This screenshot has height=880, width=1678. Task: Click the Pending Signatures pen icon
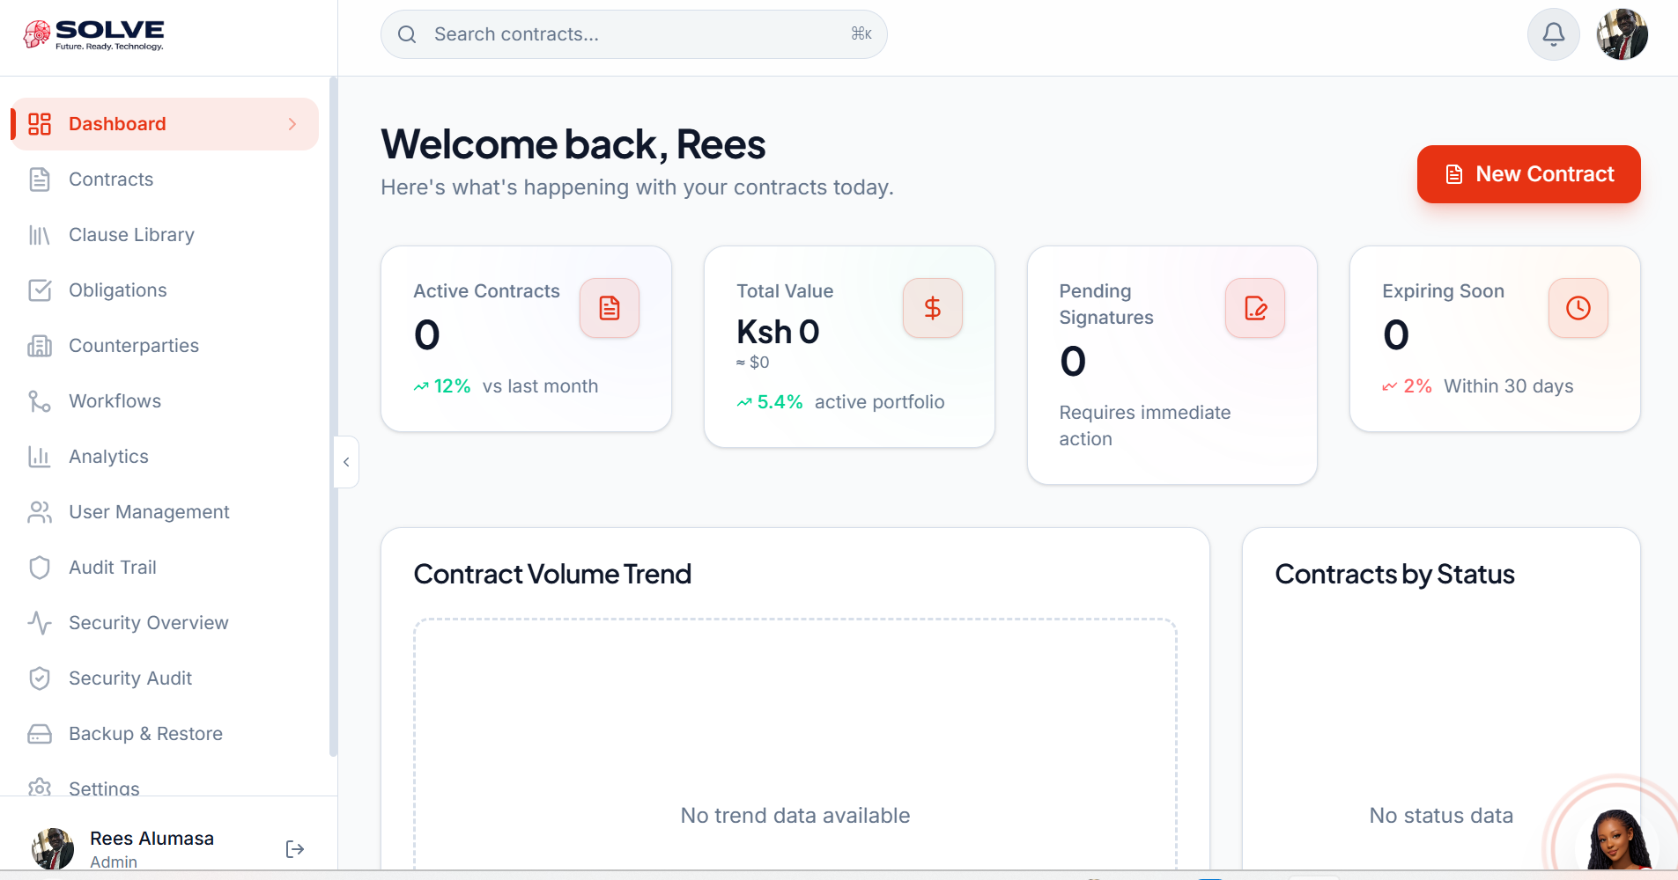click(x=1255, y=308)
